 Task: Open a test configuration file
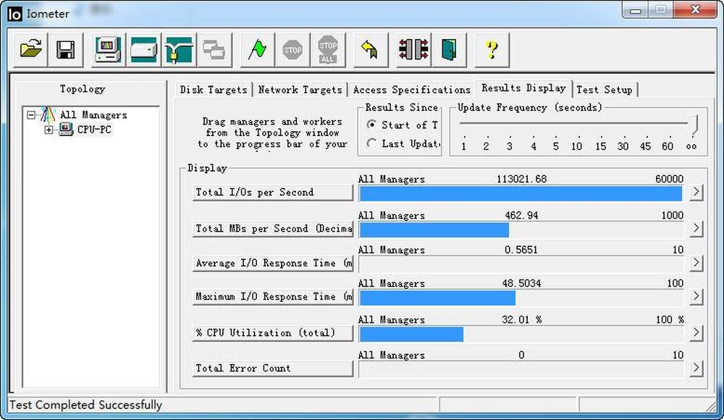[31, 49]
